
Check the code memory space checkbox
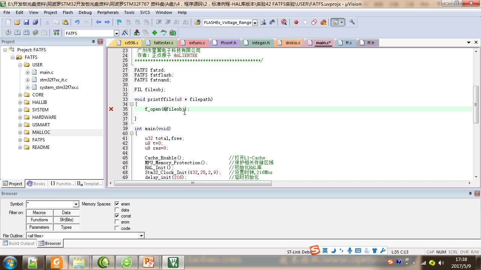click(117, 228)
